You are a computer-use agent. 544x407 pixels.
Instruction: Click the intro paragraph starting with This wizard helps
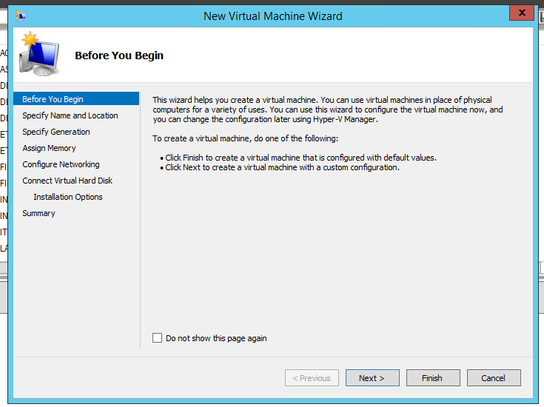point(327,110)
